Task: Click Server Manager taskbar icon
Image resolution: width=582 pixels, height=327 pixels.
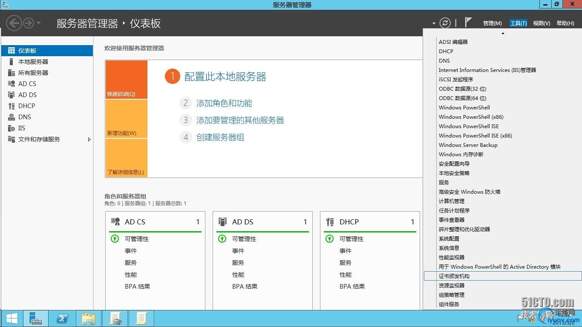Action: (36, 318)
